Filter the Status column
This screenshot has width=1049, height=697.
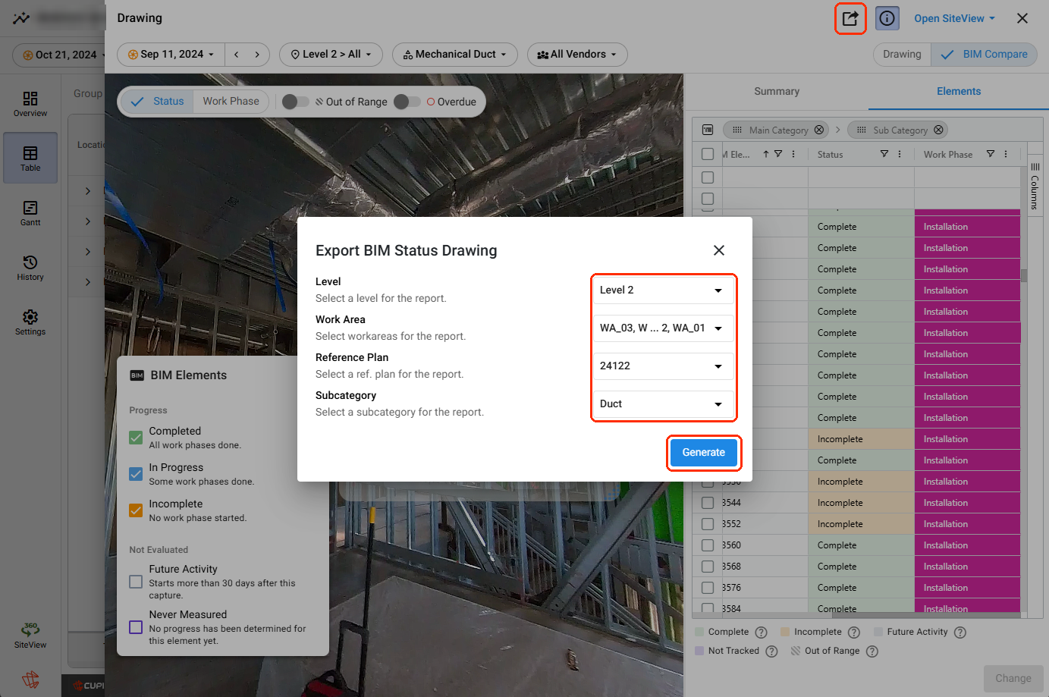pyautogui.click(x=884, y=154)
